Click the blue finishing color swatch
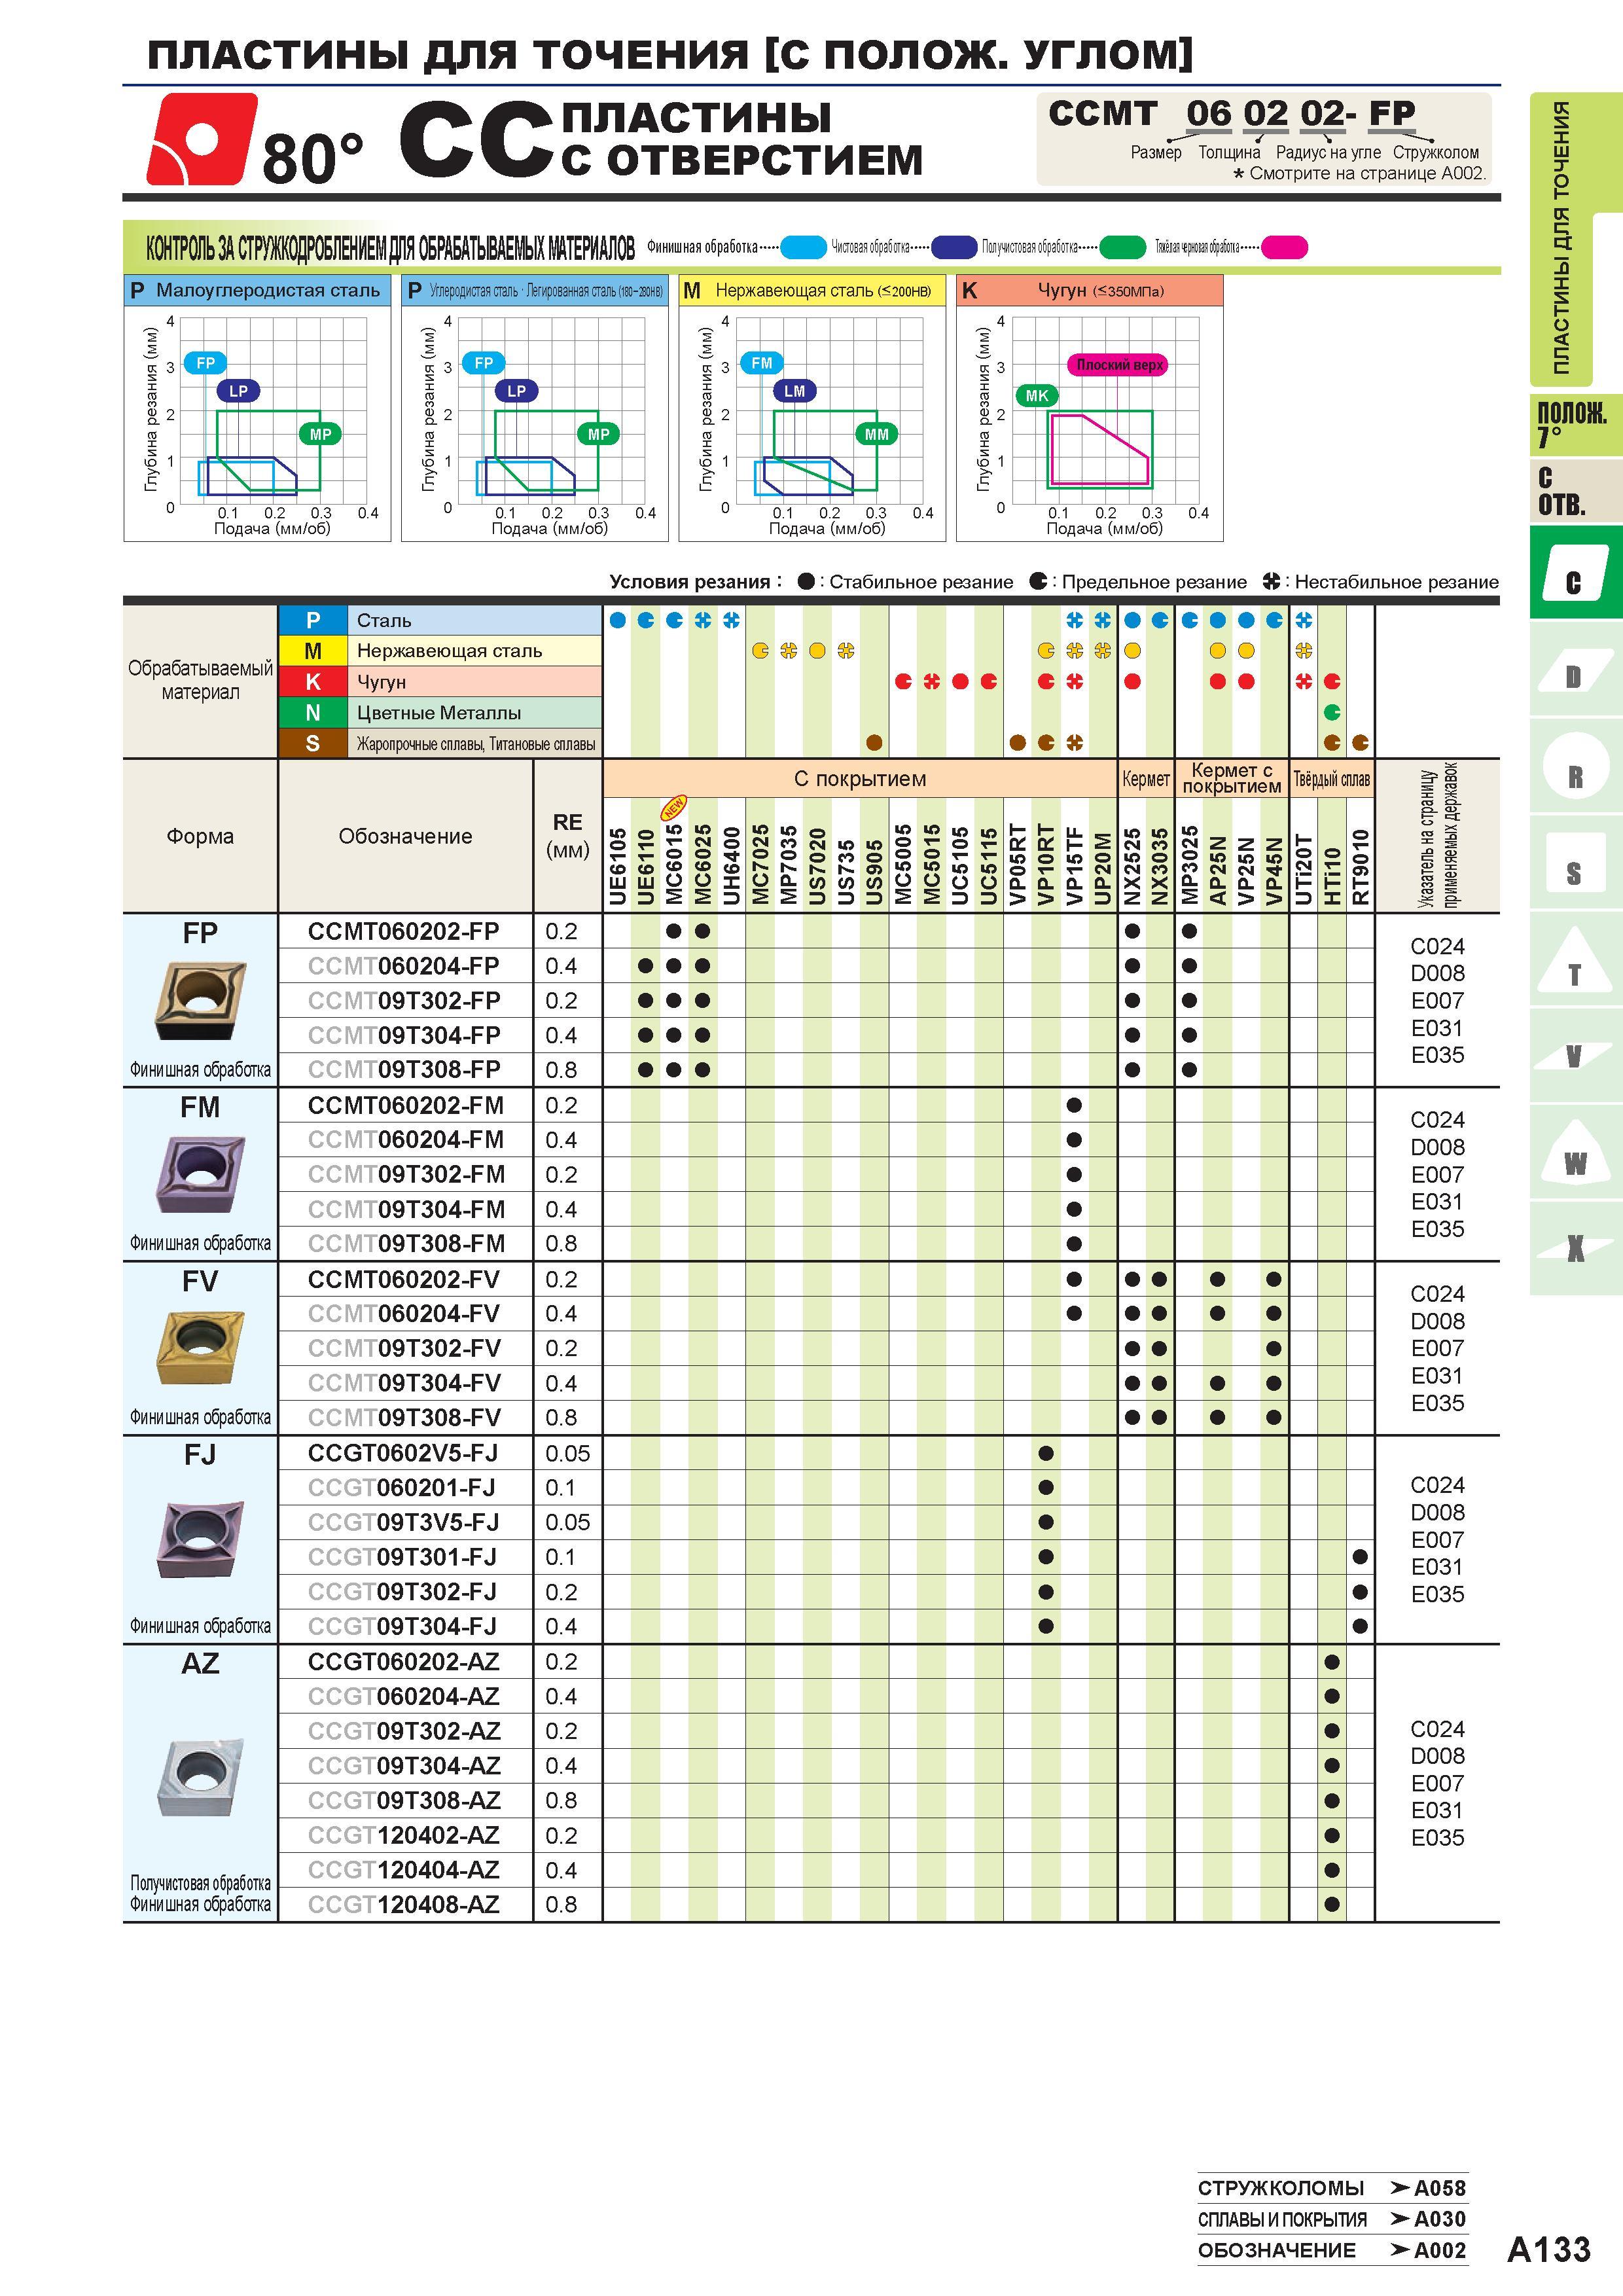The height and width of the screenshot is (2296, 1623). 803,247
